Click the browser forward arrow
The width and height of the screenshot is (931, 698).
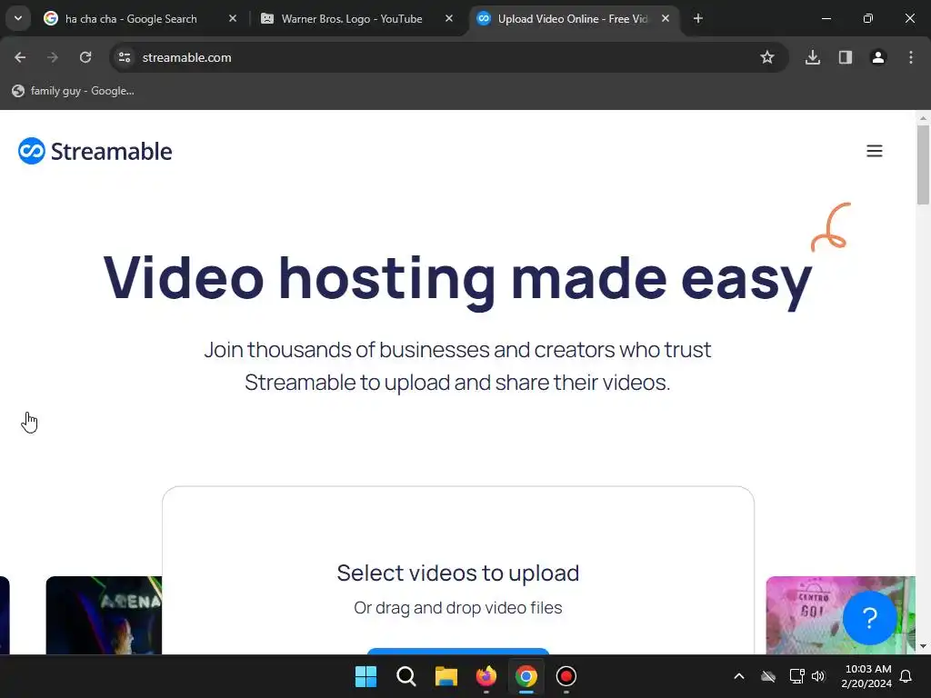click(53, 57)
